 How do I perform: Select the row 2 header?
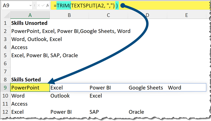(5, 31)
